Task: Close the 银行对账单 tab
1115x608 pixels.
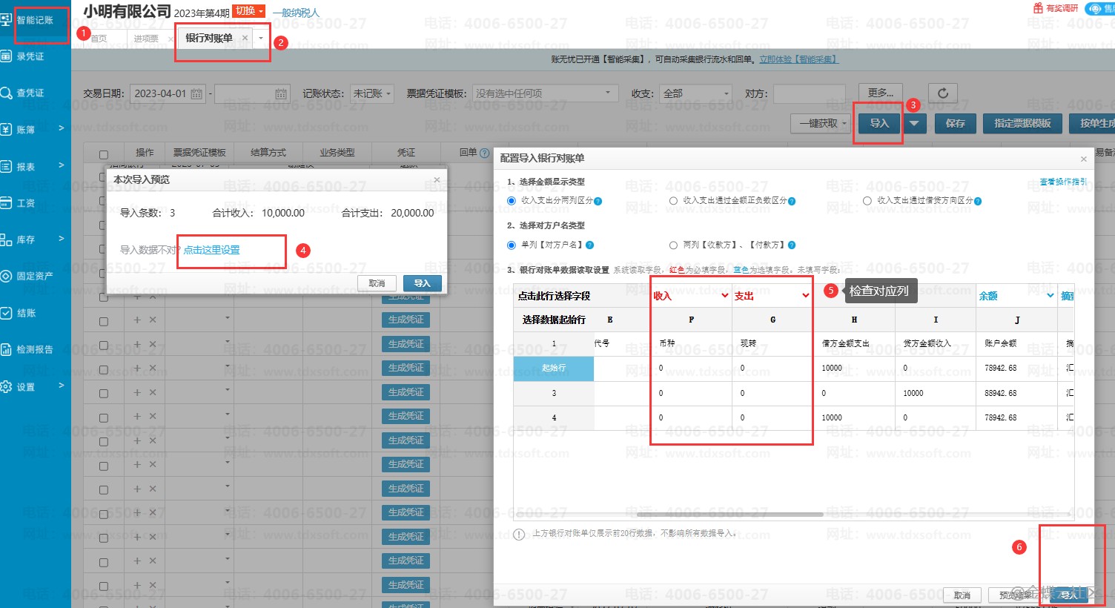Action: click(x=245, y=38)
